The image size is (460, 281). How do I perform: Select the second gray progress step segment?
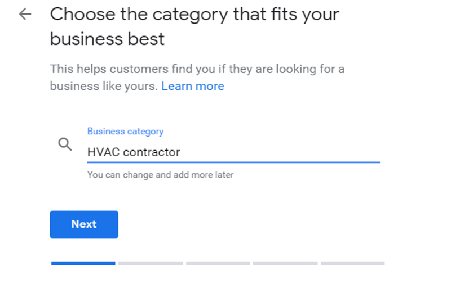click(151, 264)
